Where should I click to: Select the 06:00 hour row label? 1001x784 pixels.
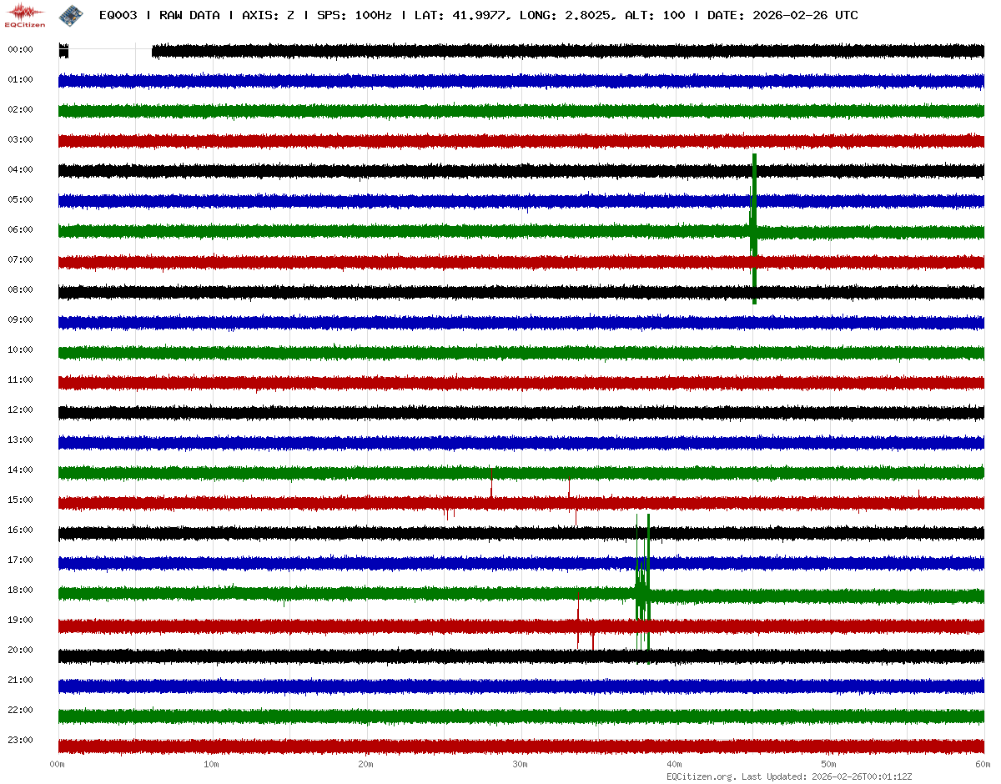click(20, 230)
